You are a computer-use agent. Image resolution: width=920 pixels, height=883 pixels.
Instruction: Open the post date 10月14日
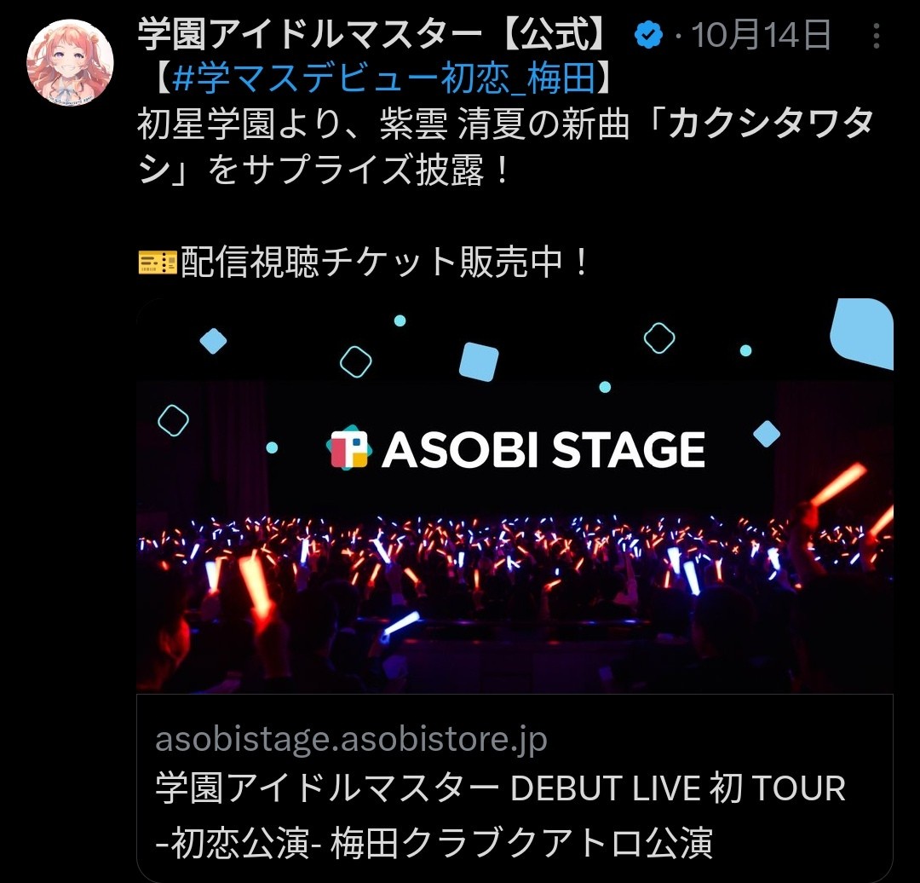coord(761,35)
